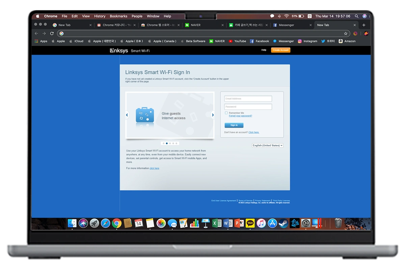Click the browser reload icon
Screen dimensions: 405x270
tap(52, 33)
